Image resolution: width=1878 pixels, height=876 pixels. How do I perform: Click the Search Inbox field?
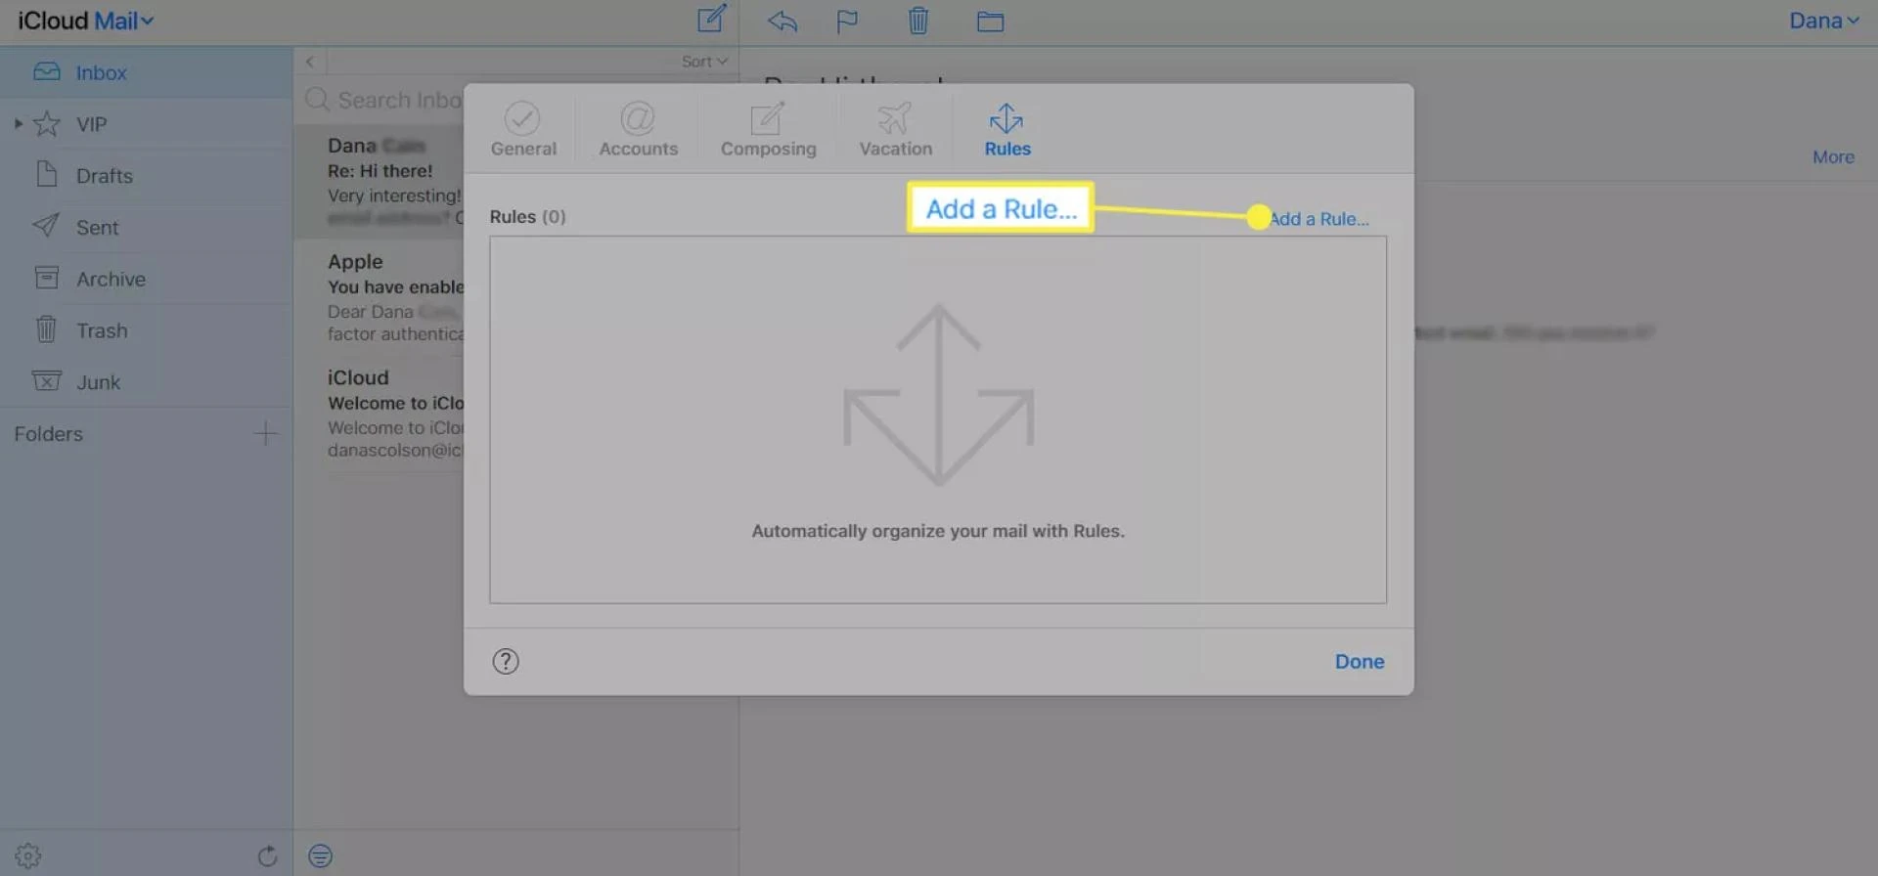point(399,100)
